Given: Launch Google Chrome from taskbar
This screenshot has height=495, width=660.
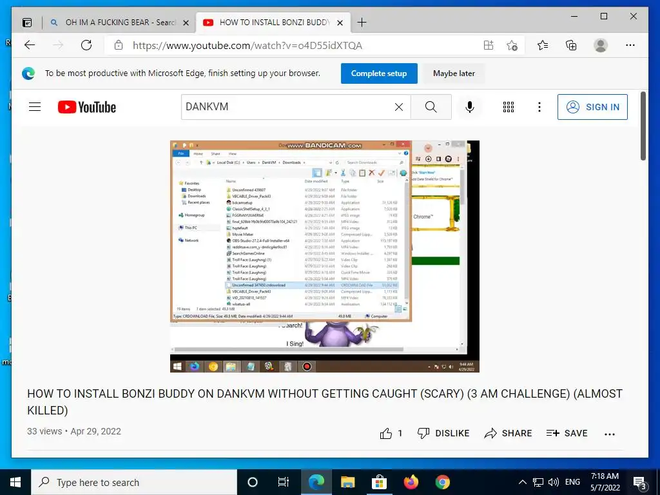Looking at the screenshot, I should coord(442,482).
